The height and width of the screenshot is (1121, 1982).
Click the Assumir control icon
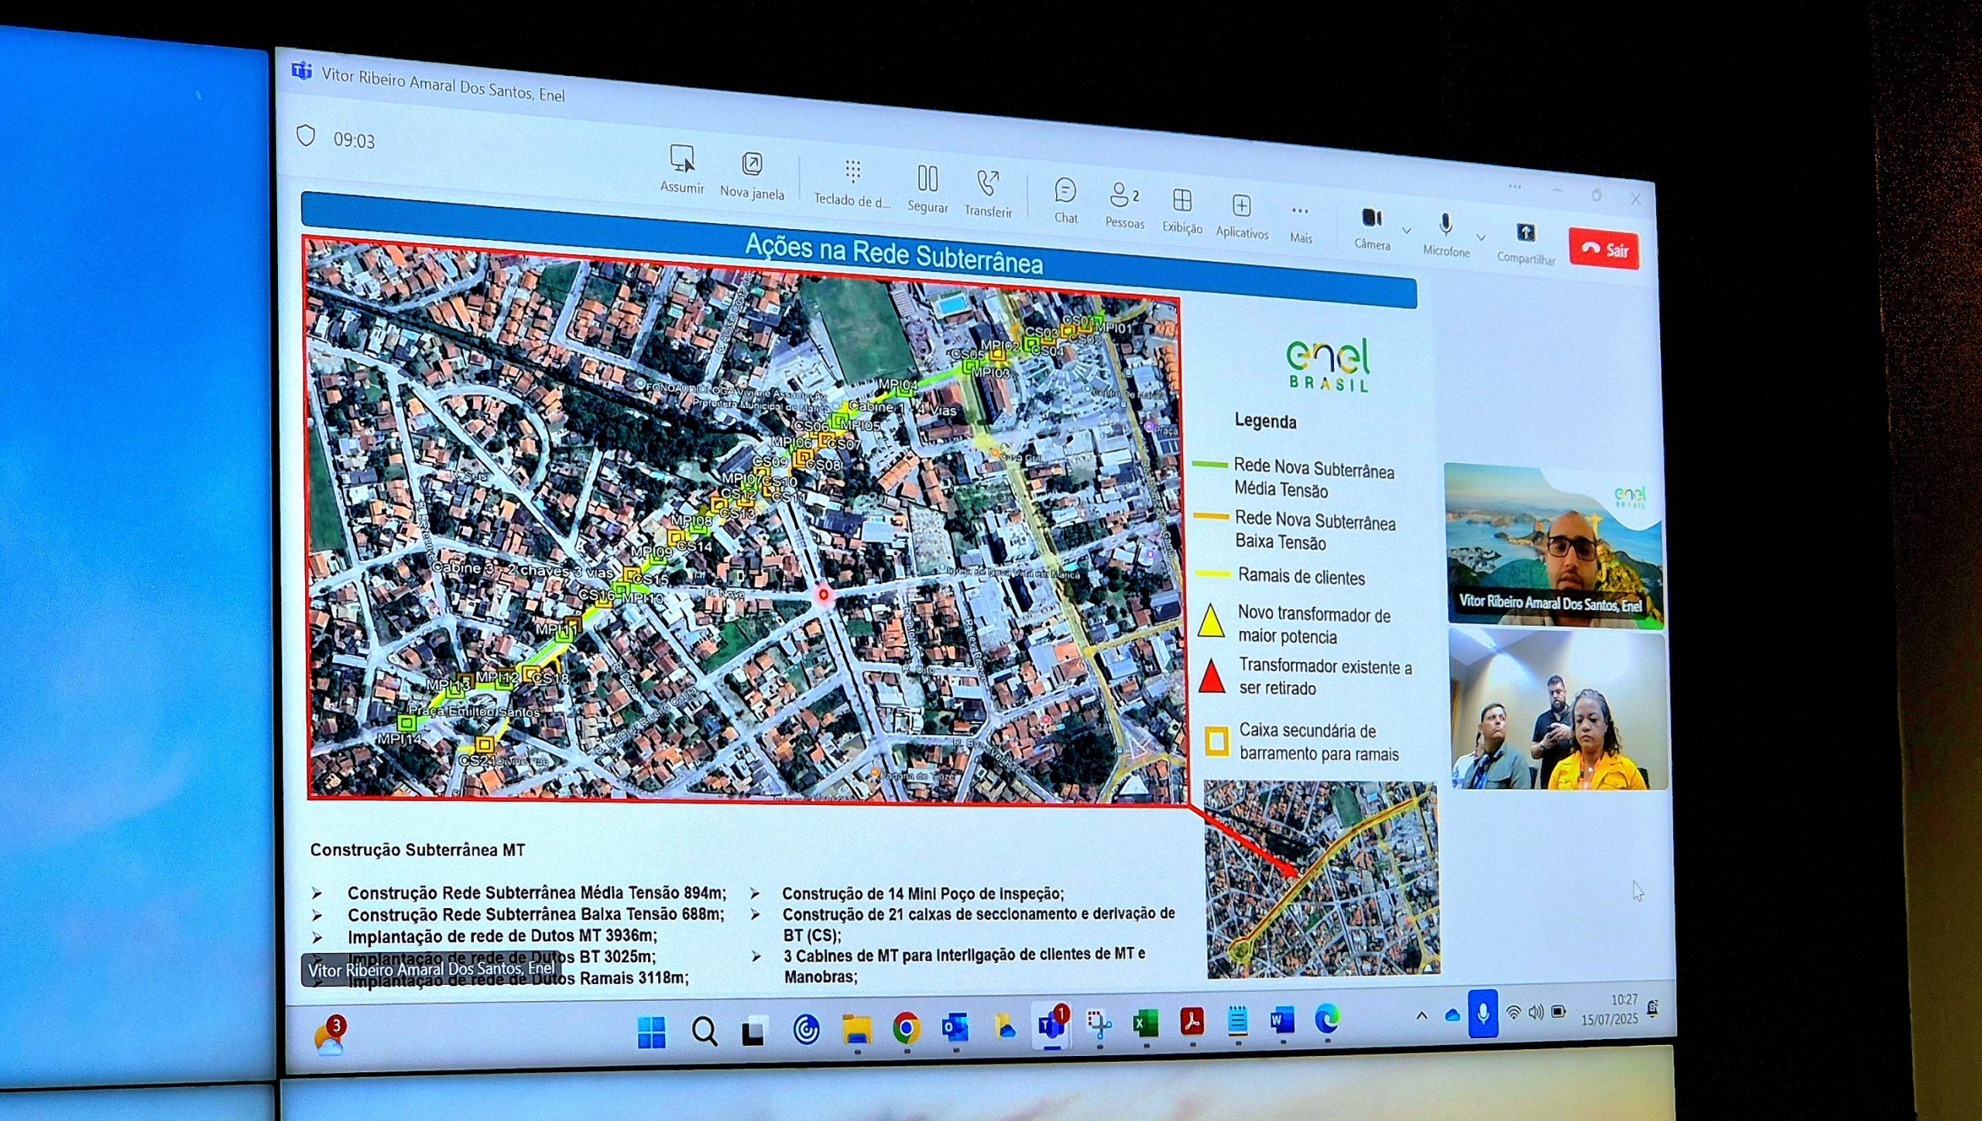682,159
